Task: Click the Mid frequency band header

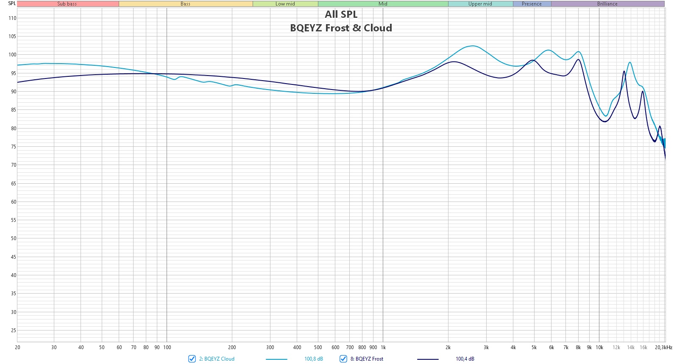Action: click(383, 4)
